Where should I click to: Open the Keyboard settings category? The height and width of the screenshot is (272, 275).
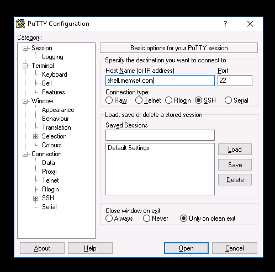coord(55,74)
